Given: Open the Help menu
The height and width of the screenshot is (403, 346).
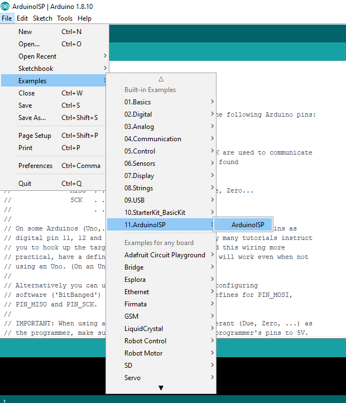Looking at the screenshot, I should pos(84,18).
